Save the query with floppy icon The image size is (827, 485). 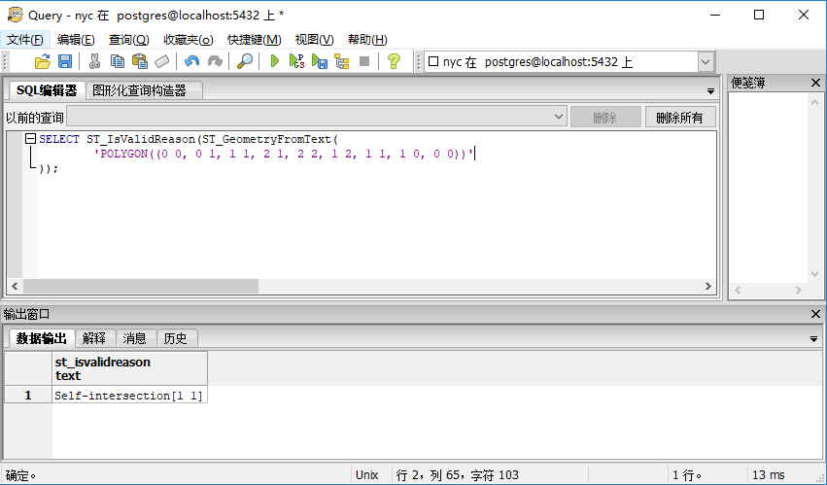coord(65,62)
